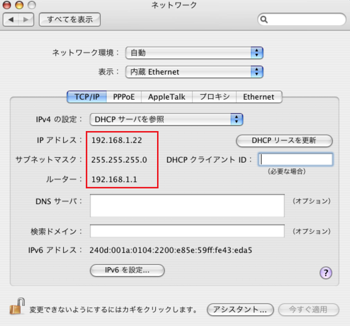Image resolution: width=350 pixels, height=326 pixels.
Task: Click the forward arrow navigation button
Action: [26, 20]
